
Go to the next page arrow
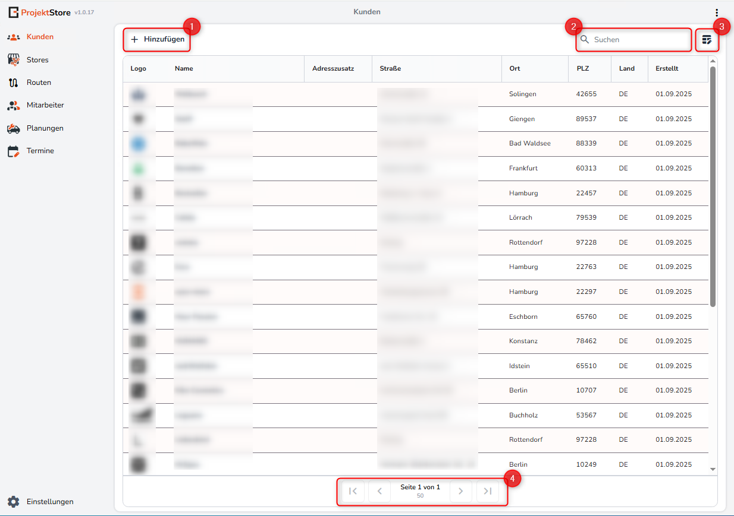coord(460,491)
